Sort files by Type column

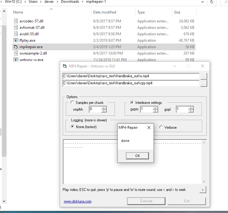(141, 12)
